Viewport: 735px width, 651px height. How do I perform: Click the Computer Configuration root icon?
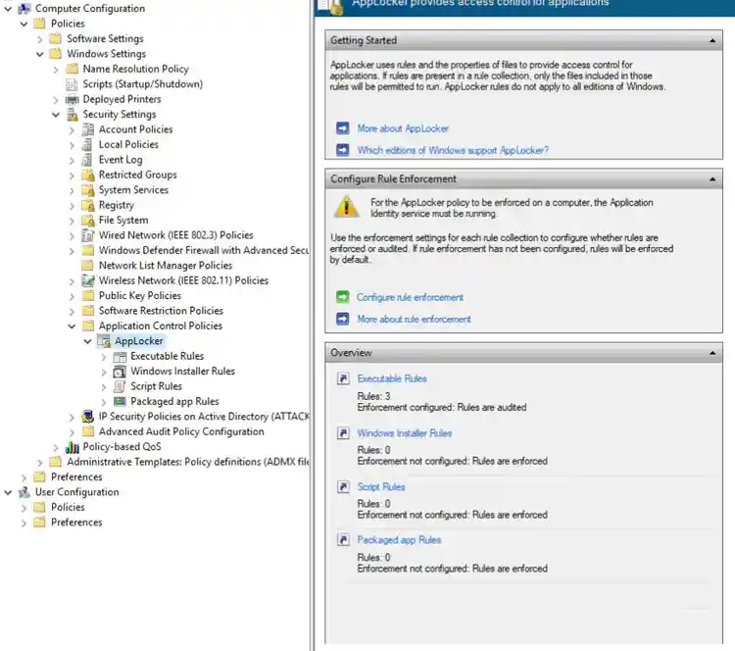coord(24,9)
